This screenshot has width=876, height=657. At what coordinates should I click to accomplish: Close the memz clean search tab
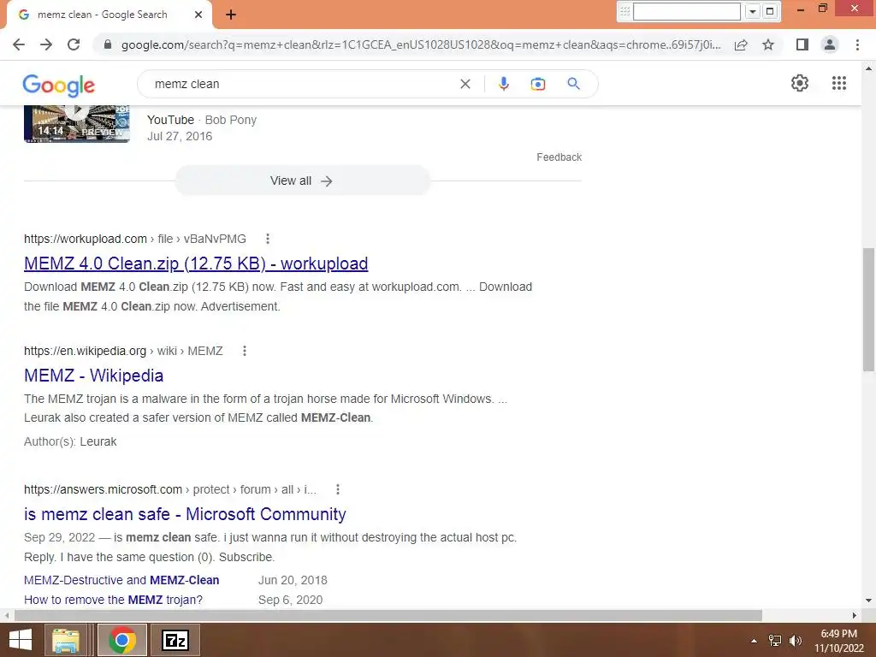(198, 15)
